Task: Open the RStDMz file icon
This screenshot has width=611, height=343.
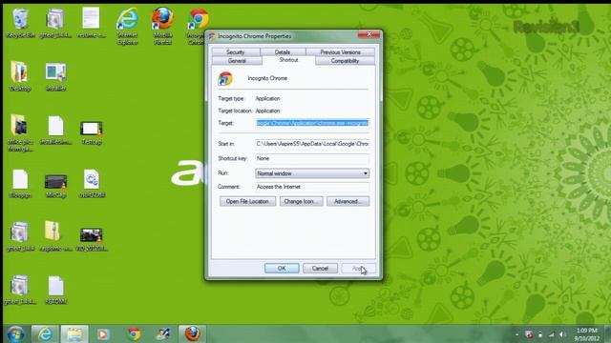Action: click(x=55, y=290)
